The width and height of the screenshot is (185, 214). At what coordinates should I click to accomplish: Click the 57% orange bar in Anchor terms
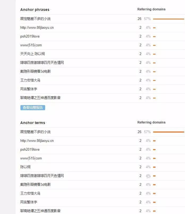coord(169,132)
